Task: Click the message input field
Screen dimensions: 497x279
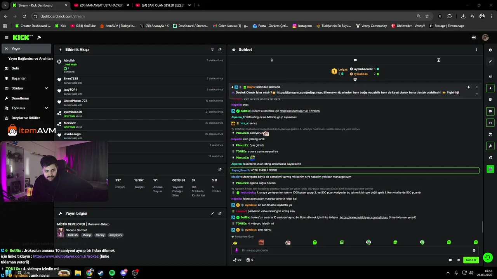Action: click(x=355, y=250)
